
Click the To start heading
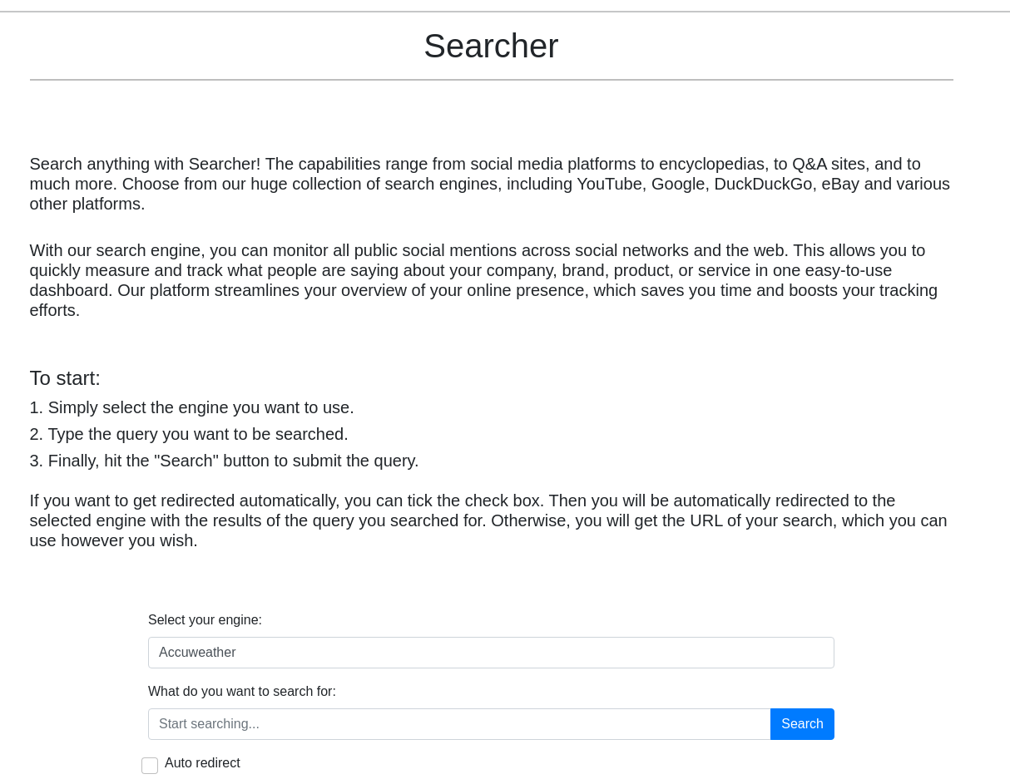pos(65,378)
